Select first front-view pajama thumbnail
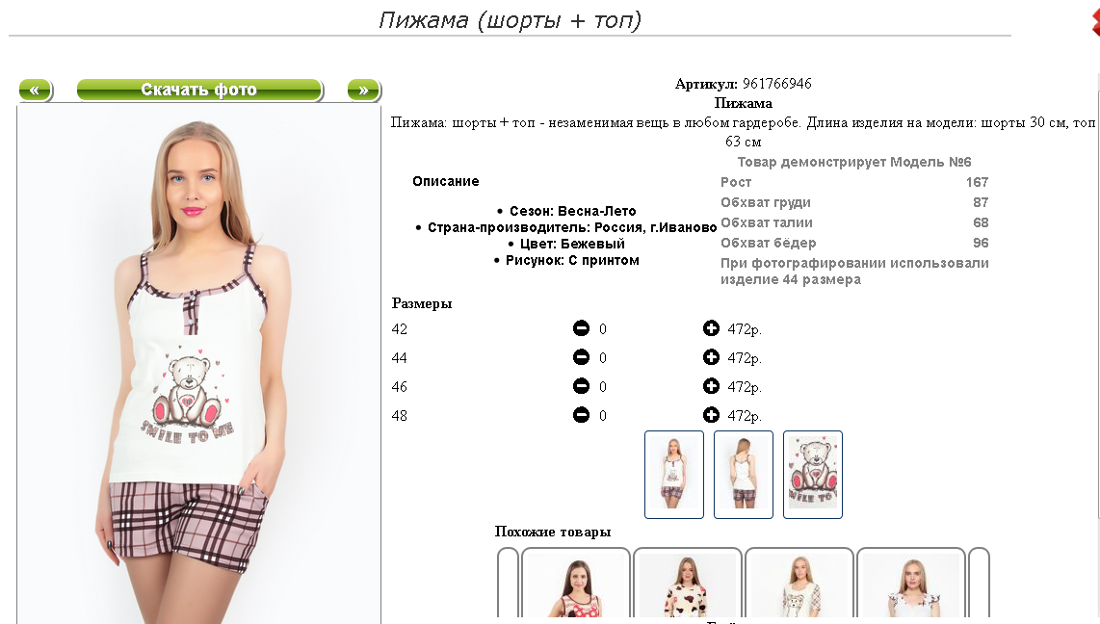The image size is (1100, 624). 673,475
